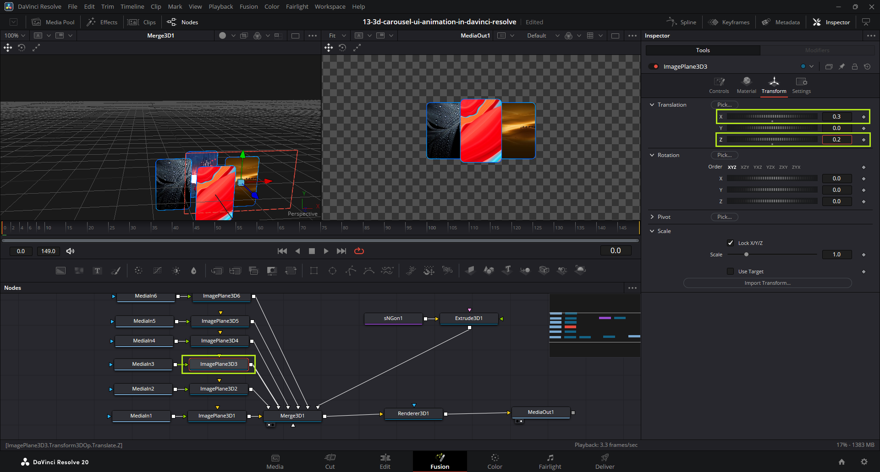The height and width of the screenshot is (472, 880).
Task: Click the Translation Pick button
Action: click(x=724, y=105)
